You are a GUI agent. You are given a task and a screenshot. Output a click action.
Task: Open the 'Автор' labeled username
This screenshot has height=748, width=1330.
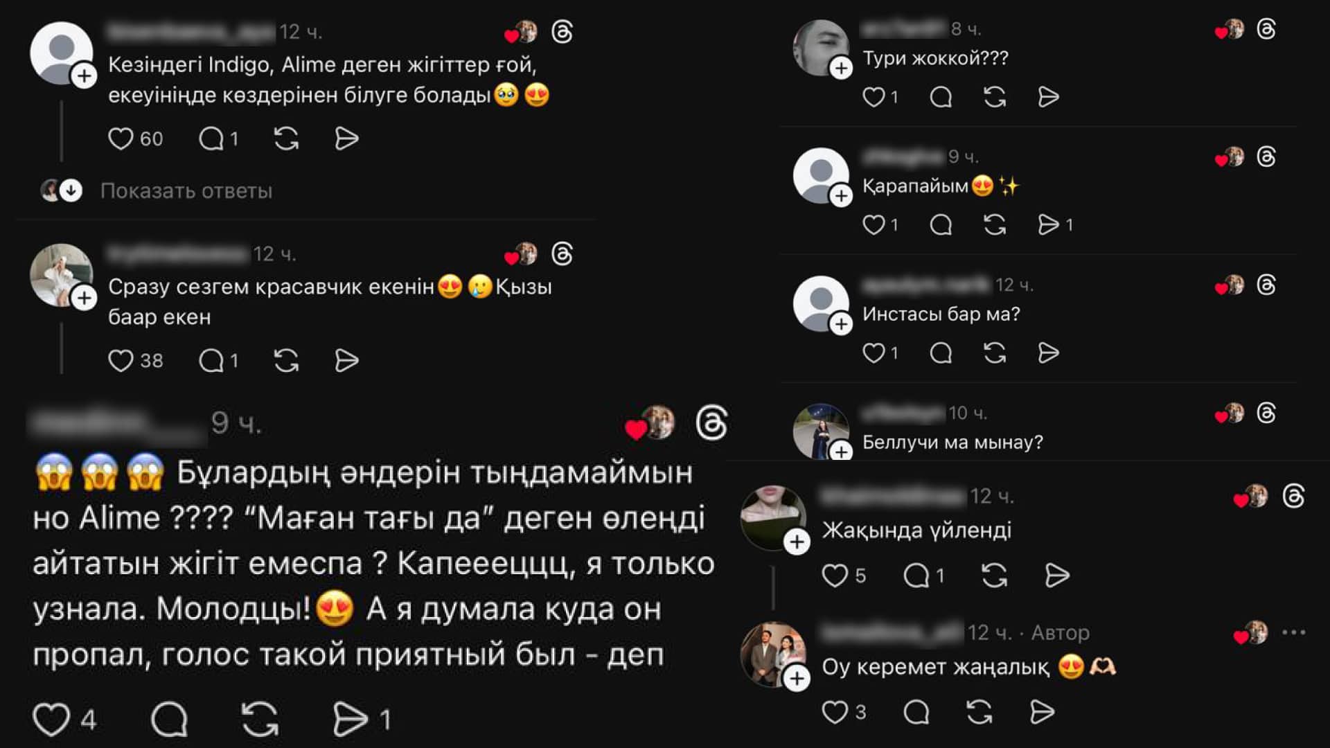coord(892,632)
